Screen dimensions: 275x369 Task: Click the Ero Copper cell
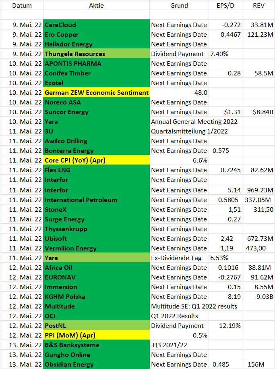(96, 34)
